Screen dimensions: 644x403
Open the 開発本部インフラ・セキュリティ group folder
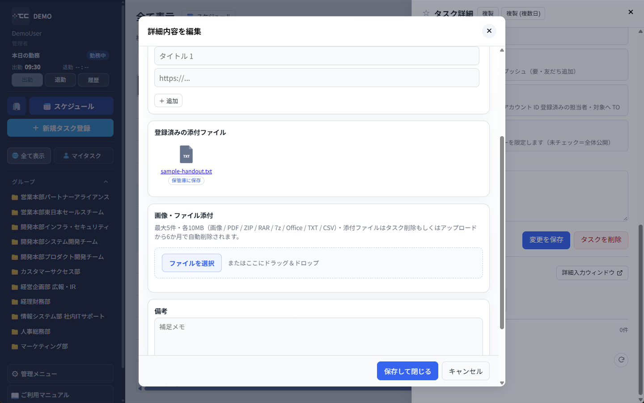tap(60, 227)
